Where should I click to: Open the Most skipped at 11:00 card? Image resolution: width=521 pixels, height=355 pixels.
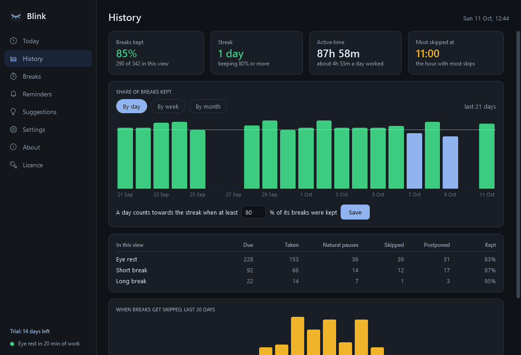coord(456,53)
